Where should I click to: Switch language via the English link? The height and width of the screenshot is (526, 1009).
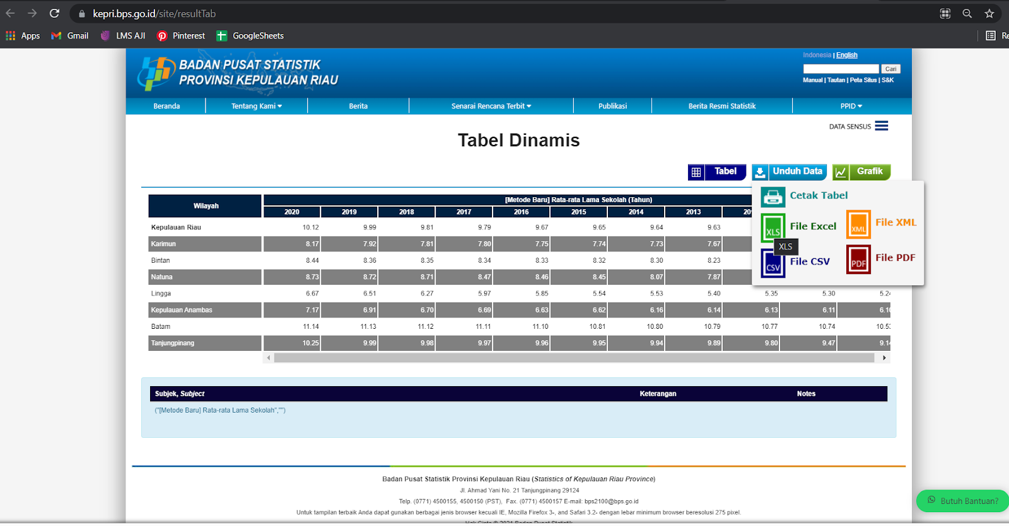tap(846, 55)
